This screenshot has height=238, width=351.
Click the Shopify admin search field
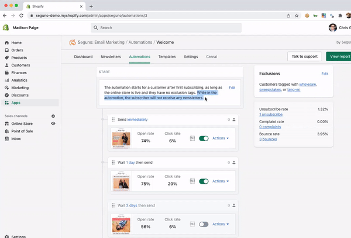[167, 27]
